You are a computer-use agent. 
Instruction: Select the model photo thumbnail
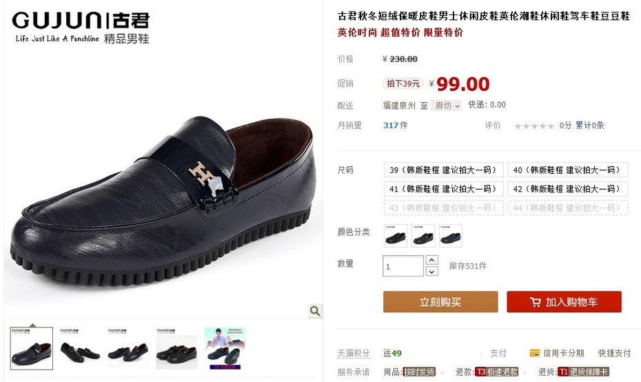coord(225,348)
